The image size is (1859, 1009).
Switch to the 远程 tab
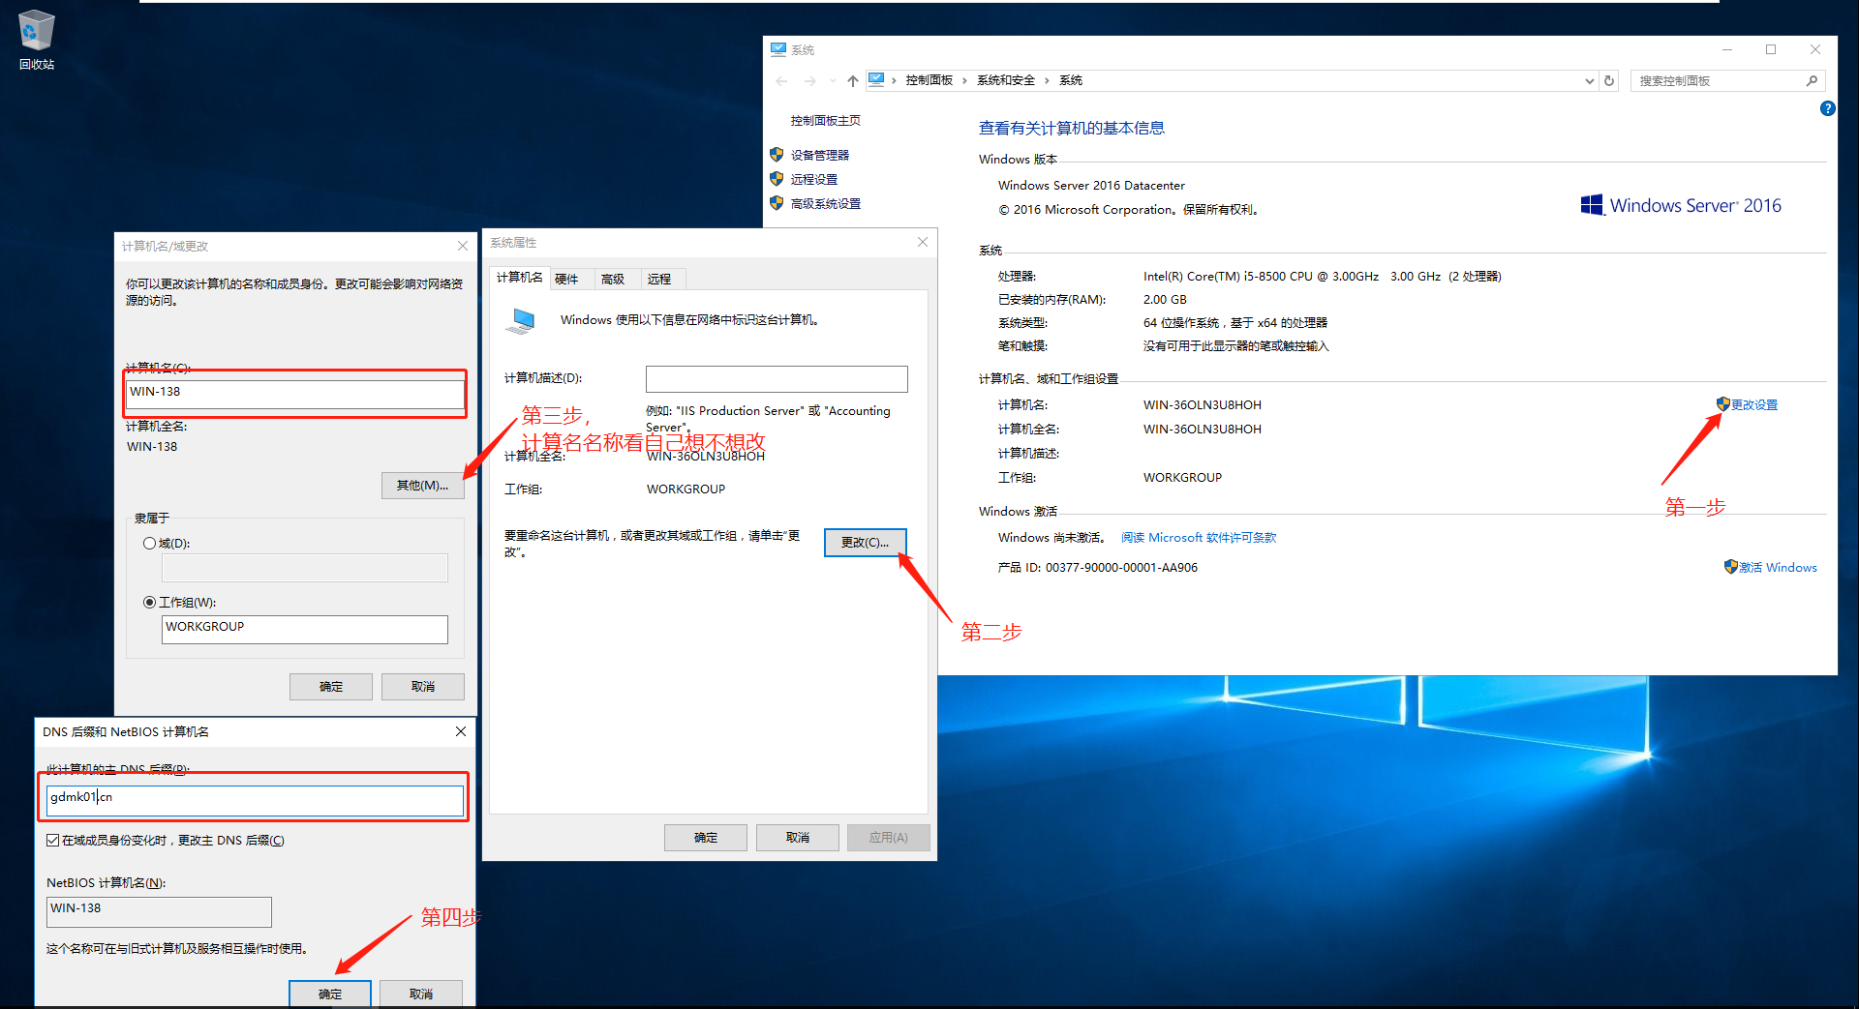point(661,278)
